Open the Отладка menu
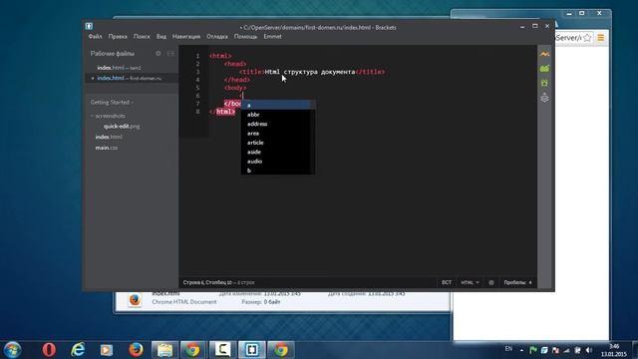Viewport: 638px width, 359px height. coord(217,37)
